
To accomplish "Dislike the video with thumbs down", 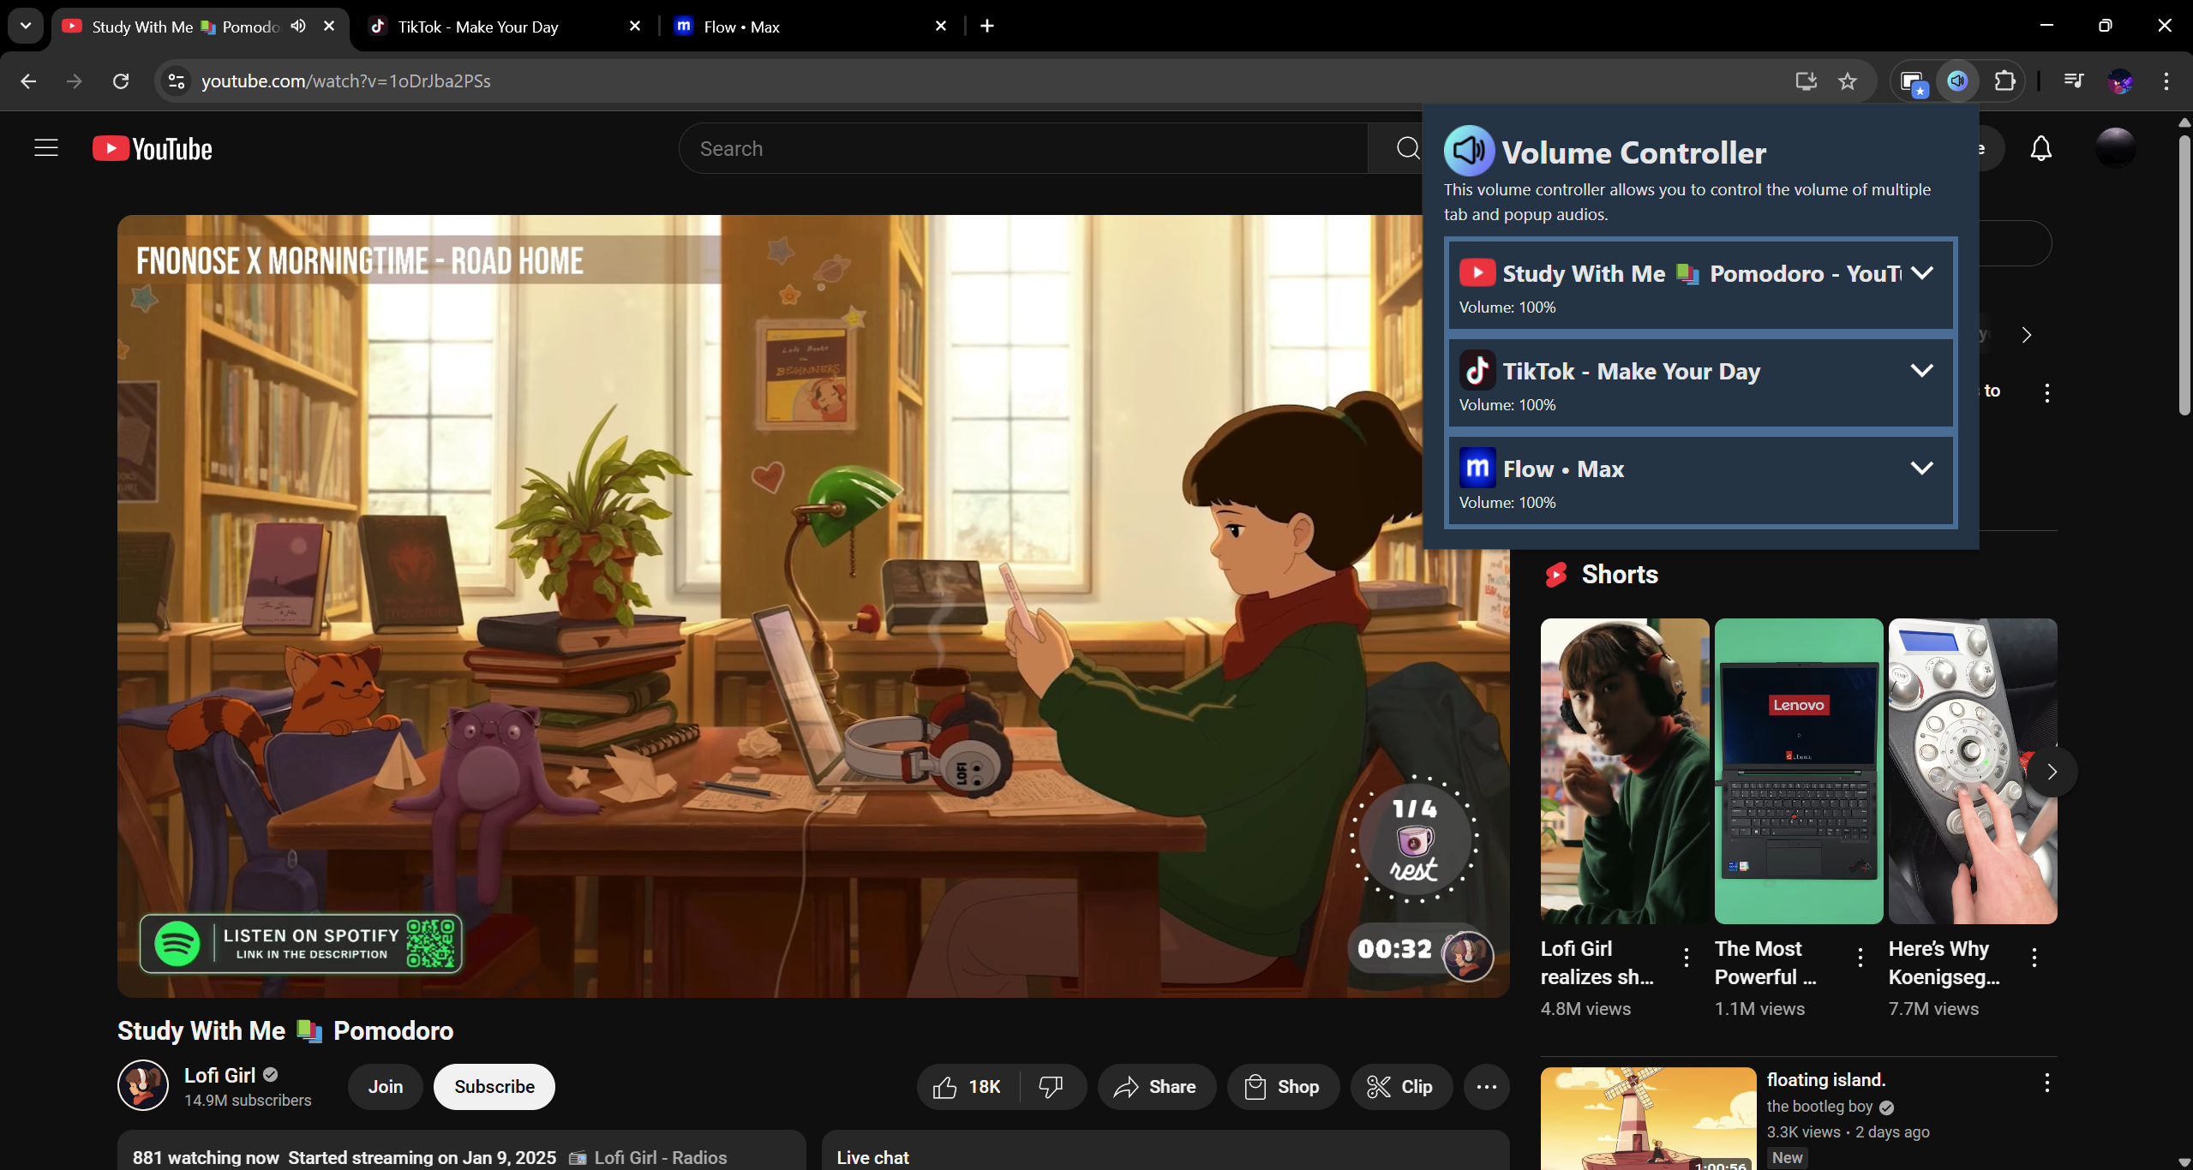I will tap(1052, 1087).
